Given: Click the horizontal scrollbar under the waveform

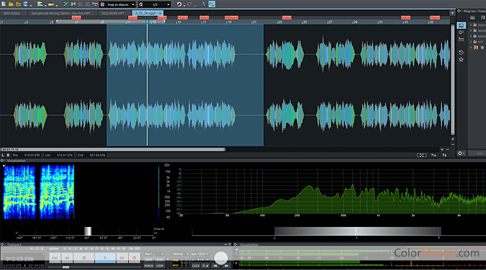Looking at the screenshot, I should click(x=112, y=149).
